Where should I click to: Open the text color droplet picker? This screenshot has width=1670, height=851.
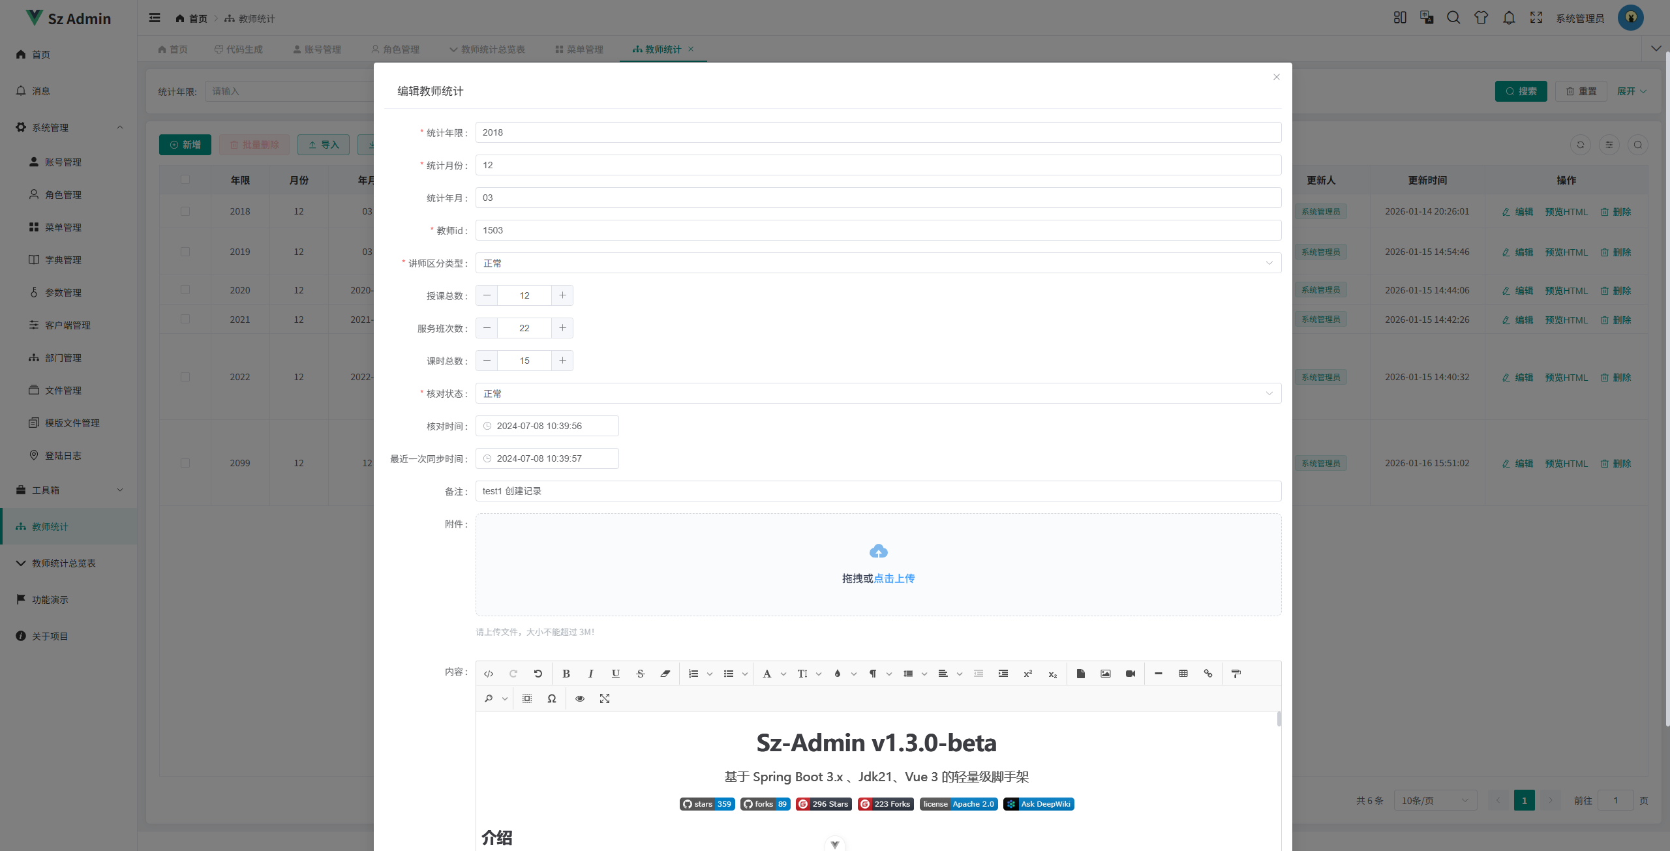(837, 674)
